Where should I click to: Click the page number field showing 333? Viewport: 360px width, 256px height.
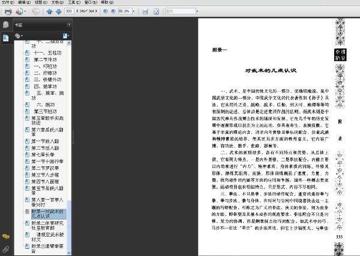tap(69, 11)
